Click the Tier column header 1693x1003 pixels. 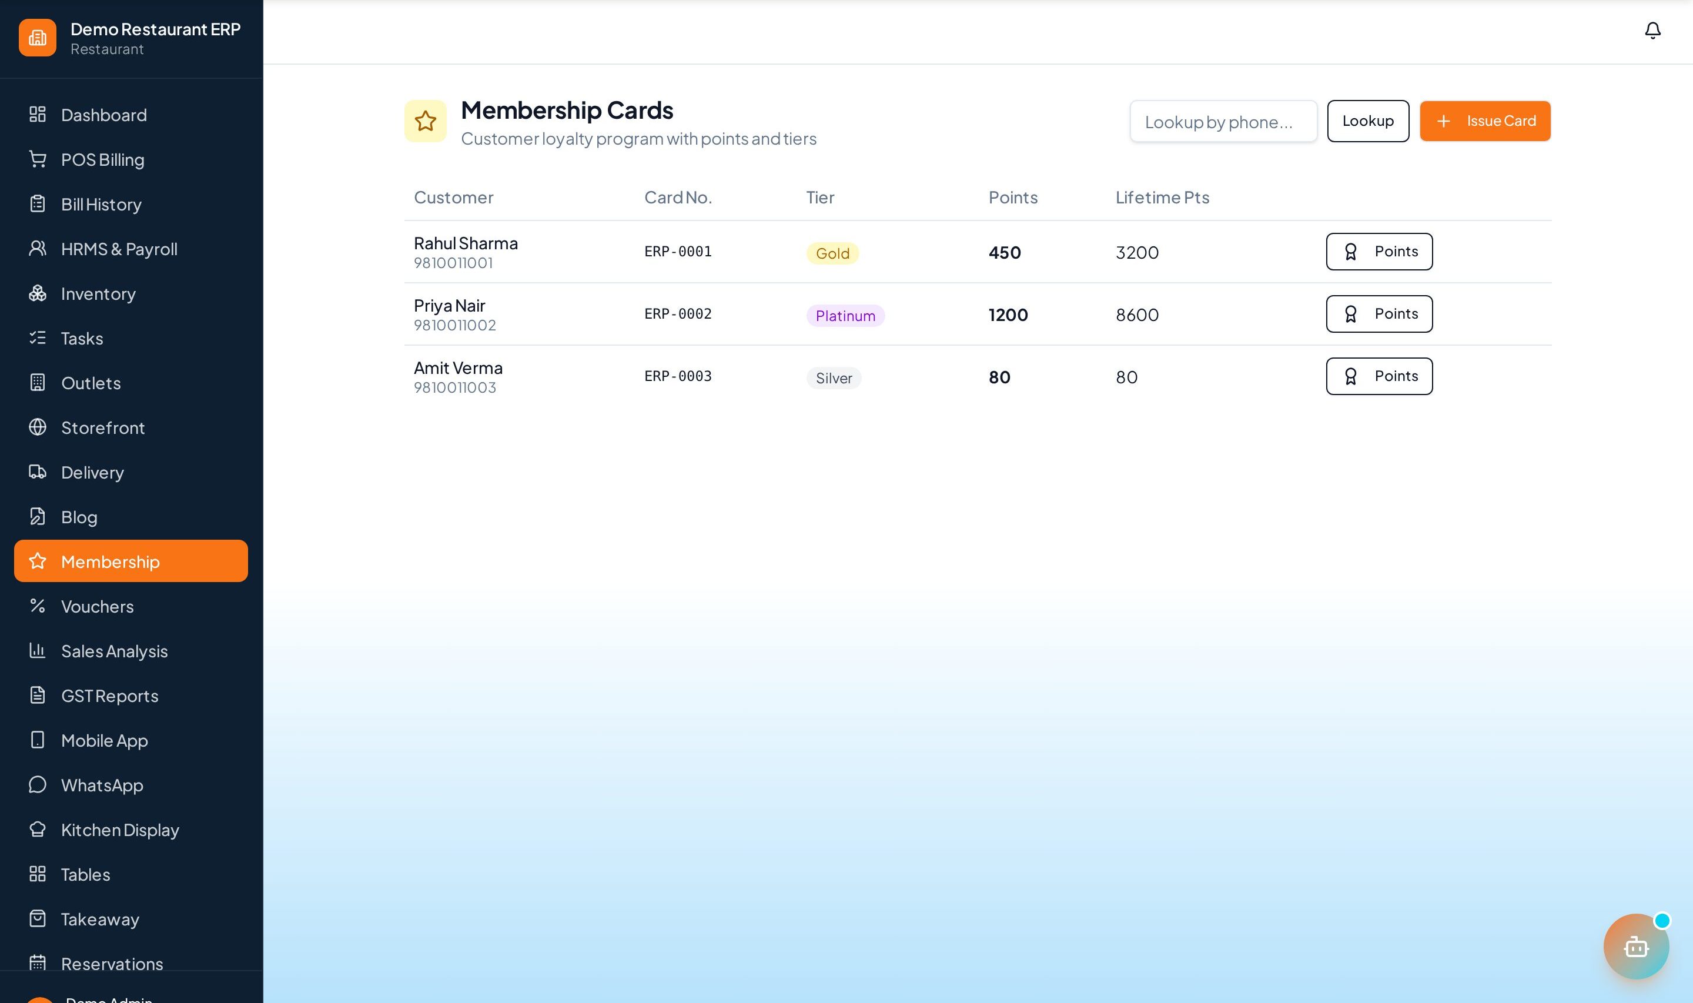pos(819,198)
